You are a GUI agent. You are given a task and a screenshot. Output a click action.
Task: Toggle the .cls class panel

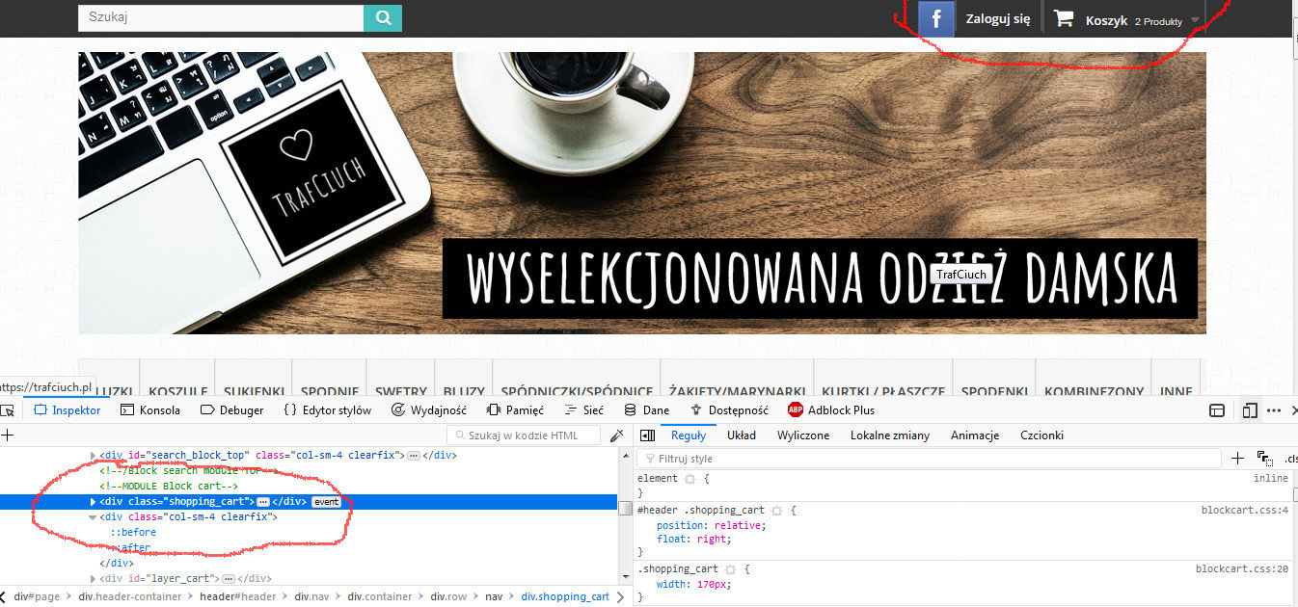point(1291,459)
